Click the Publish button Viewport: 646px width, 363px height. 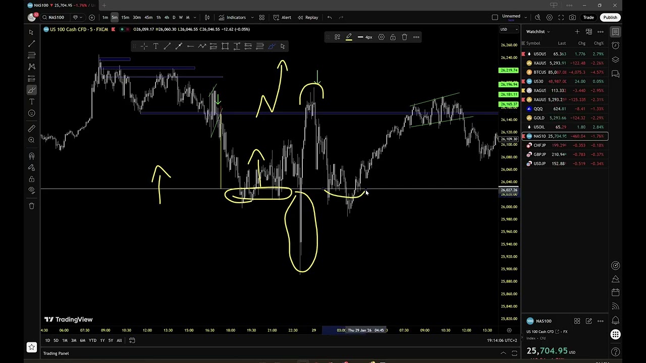(610, 17)
